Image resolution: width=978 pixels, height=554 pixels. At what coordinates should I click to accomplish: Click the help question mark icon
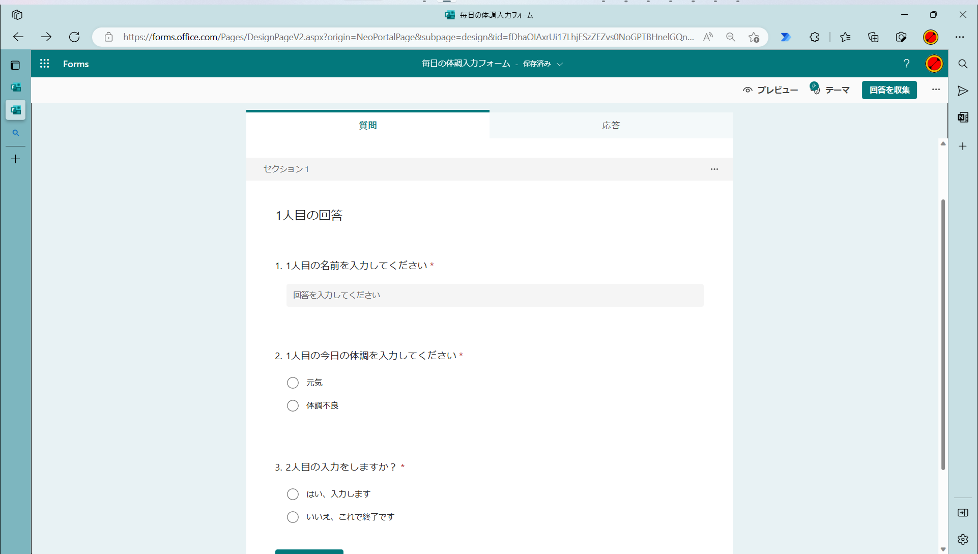906,64
